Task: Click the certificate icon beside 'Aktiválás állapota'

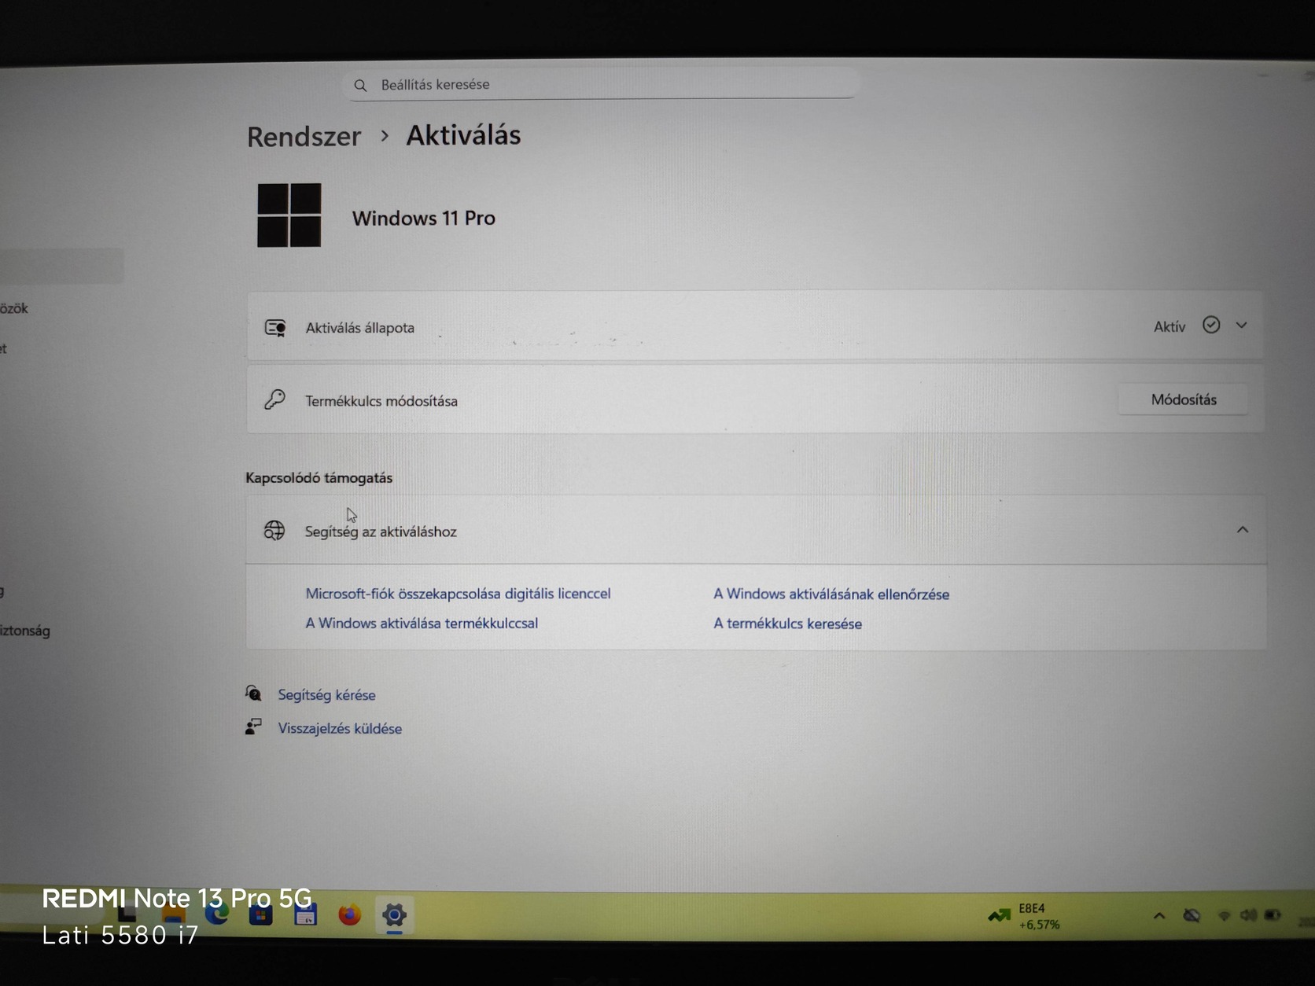Action: click(x=274, y=328)
